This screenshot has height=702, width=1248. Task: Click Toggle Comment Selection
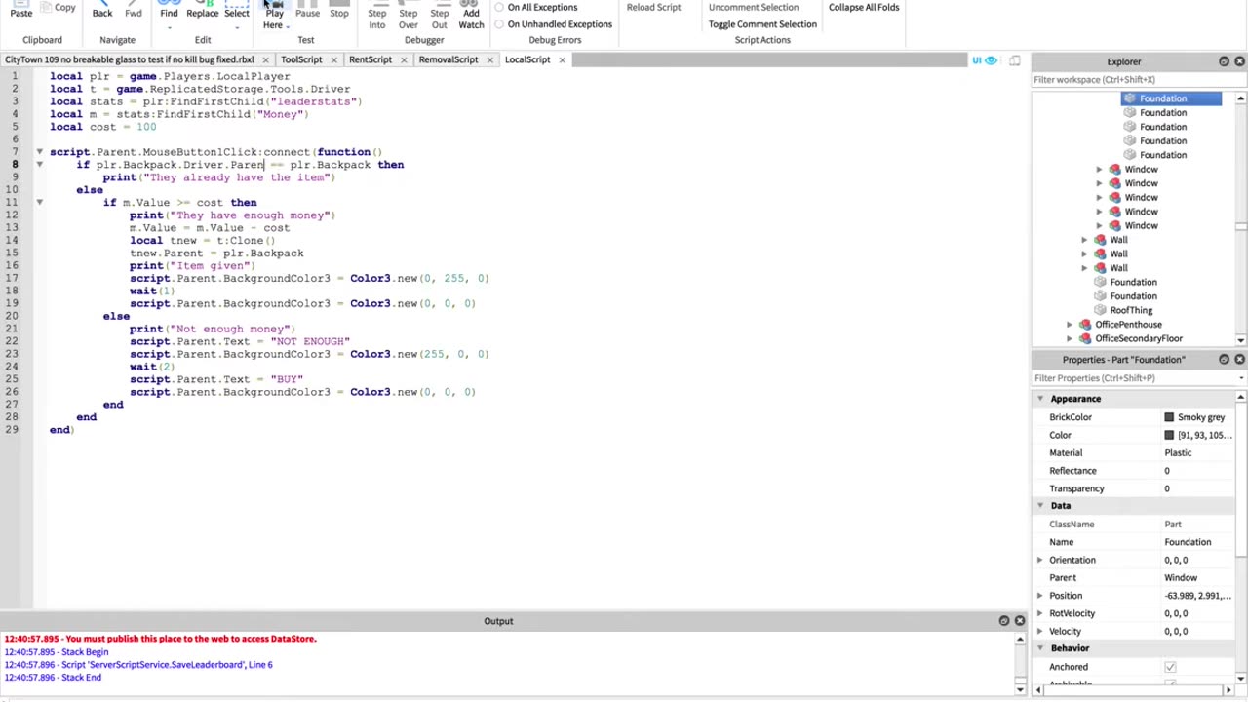(x=762, y=24)
